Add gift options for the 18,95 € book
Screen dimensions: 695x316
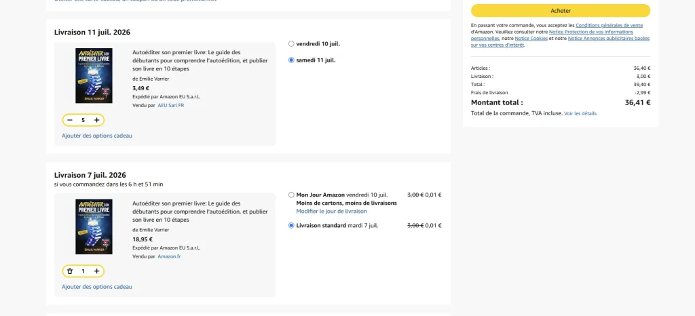point(96,286)
